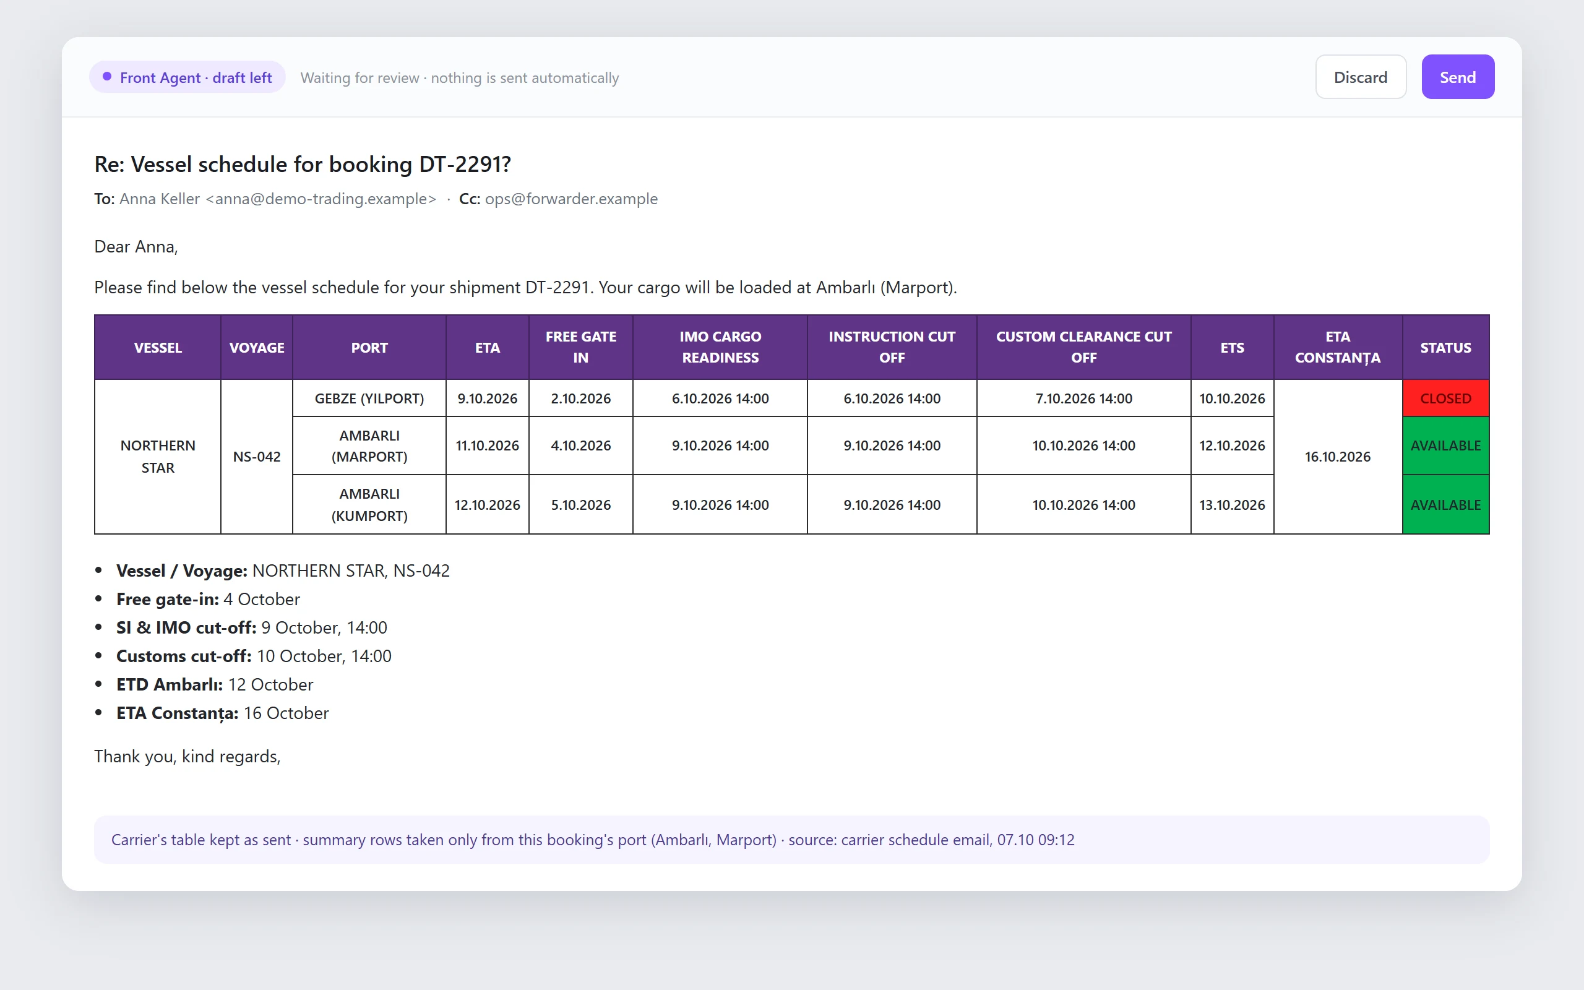Image resolution: width=1584 pixels, height=990 pixels.
Task: Click the CUSTOM CLEARANCE CUT OFF header
Action: (1083, 347)
